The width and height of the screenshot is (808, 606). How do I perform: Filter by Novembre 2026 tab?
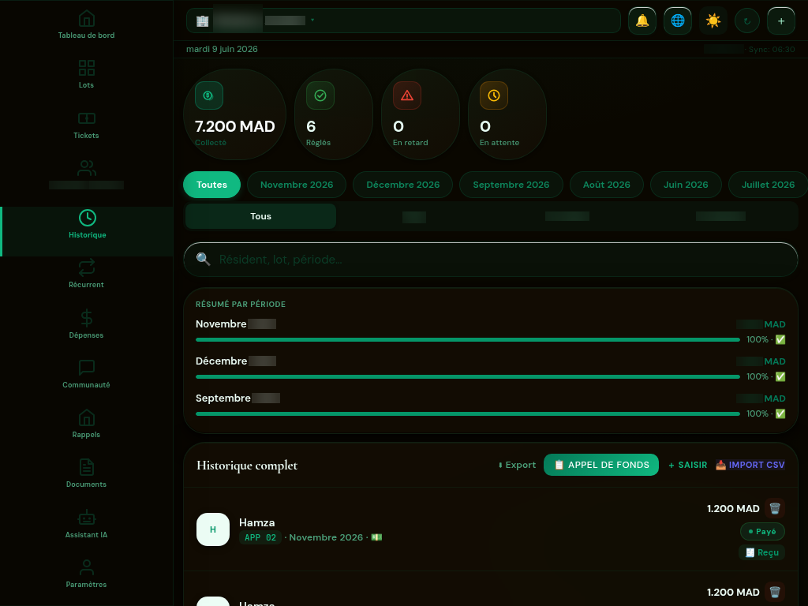click(297, 185)
